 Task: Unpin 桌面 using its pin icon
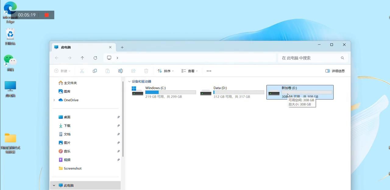[119, 117]
